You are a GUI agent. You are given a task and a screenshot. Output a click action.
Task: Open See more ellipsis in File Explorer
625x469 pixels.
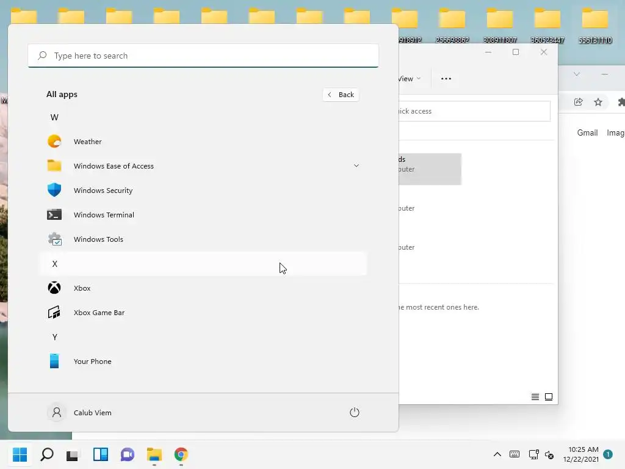pos(446,79)
